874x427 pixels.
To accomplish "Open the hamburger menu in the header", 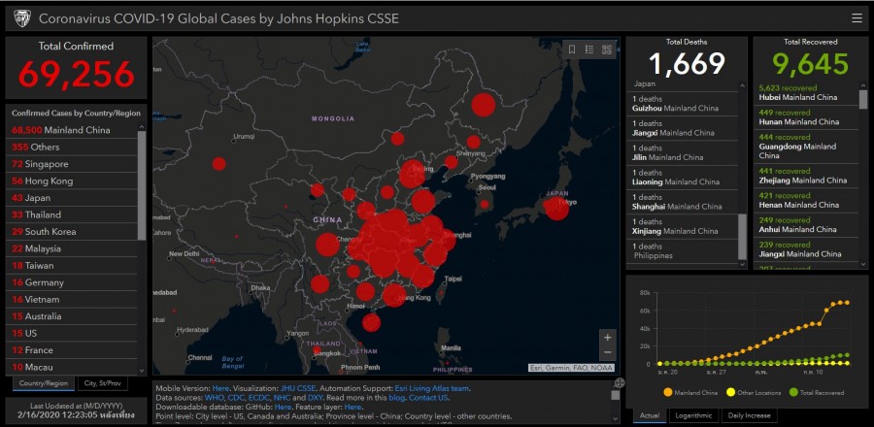I will (856, 17).
